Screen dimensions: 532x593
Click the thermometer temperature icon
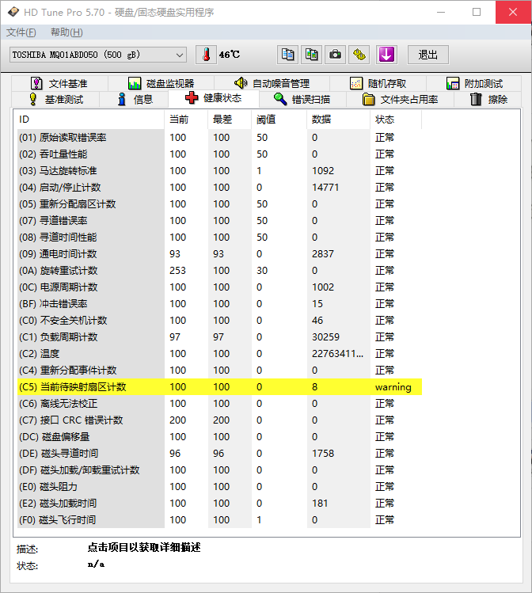(x=206, y=55)
